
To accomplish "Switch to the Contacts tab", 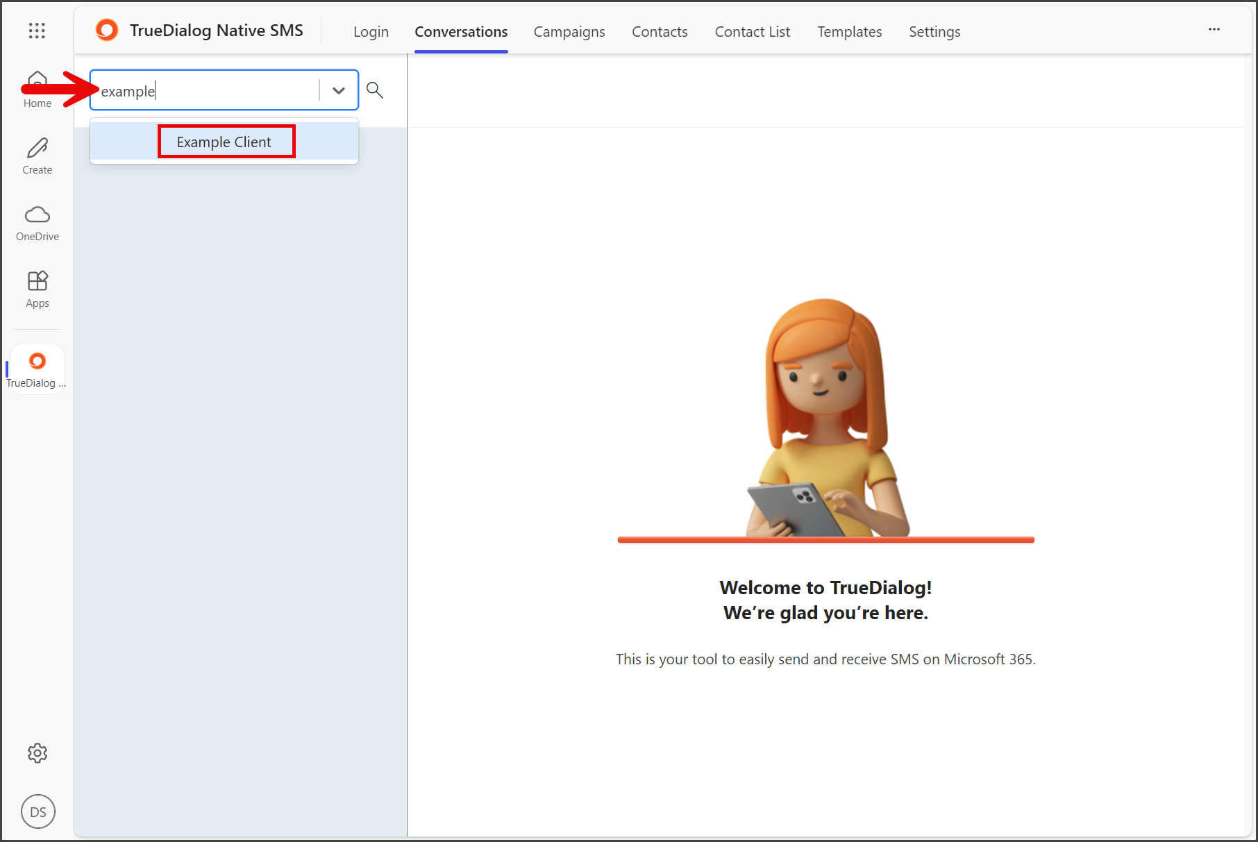I will pos(660,32).
